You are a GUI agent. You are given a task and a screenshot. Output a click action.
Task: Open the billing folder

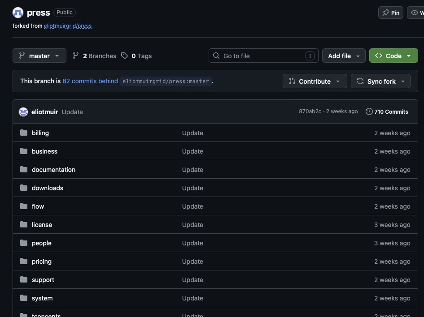[40, 133]
